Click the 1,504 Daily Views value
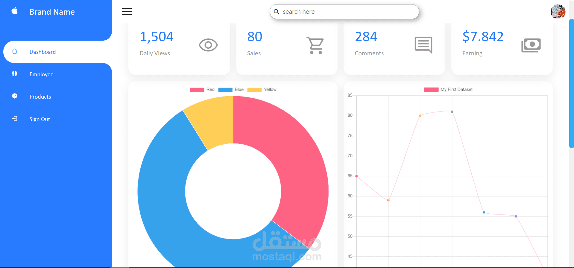Image resolution: width=574 pixels, height=268 pixels. click(157, 37)
